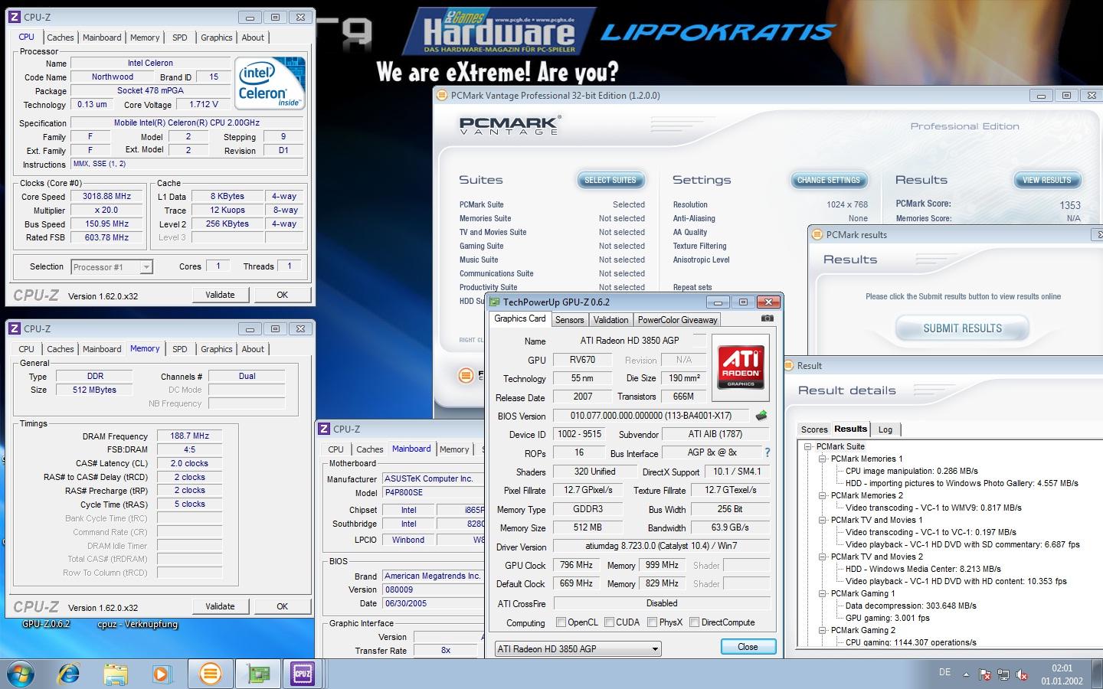Click the Show desktop strip on the taskbar

pyautogui.click(x=1098, y=674)
